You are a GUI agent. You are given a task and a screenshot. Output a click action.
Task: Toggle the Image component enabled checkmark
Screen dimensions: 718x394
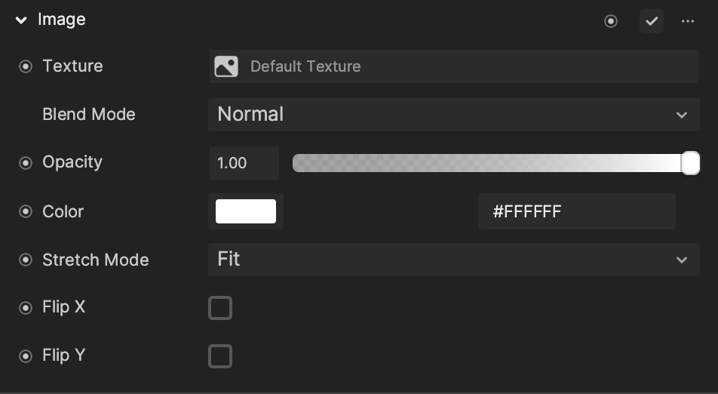[652, 21]
